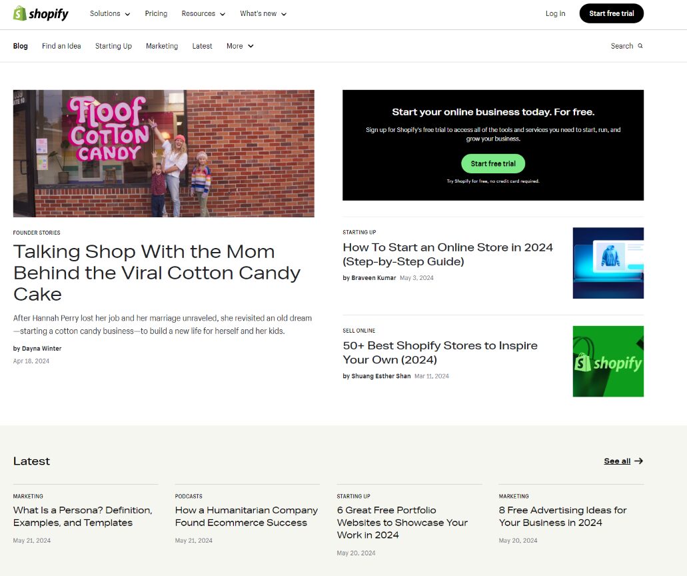Open '8 Free Advertising Ideas' article
The height and width of the screenshot is (576, 687).
562,516
